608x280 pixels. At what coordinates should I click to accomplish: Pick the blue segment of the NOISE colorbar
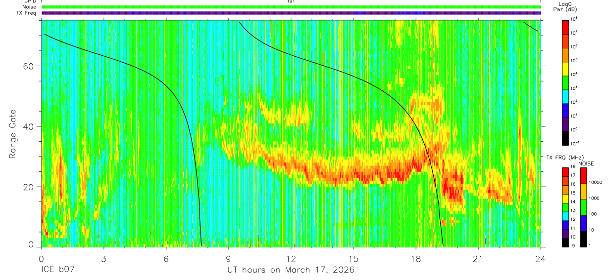tap(583, 223)
